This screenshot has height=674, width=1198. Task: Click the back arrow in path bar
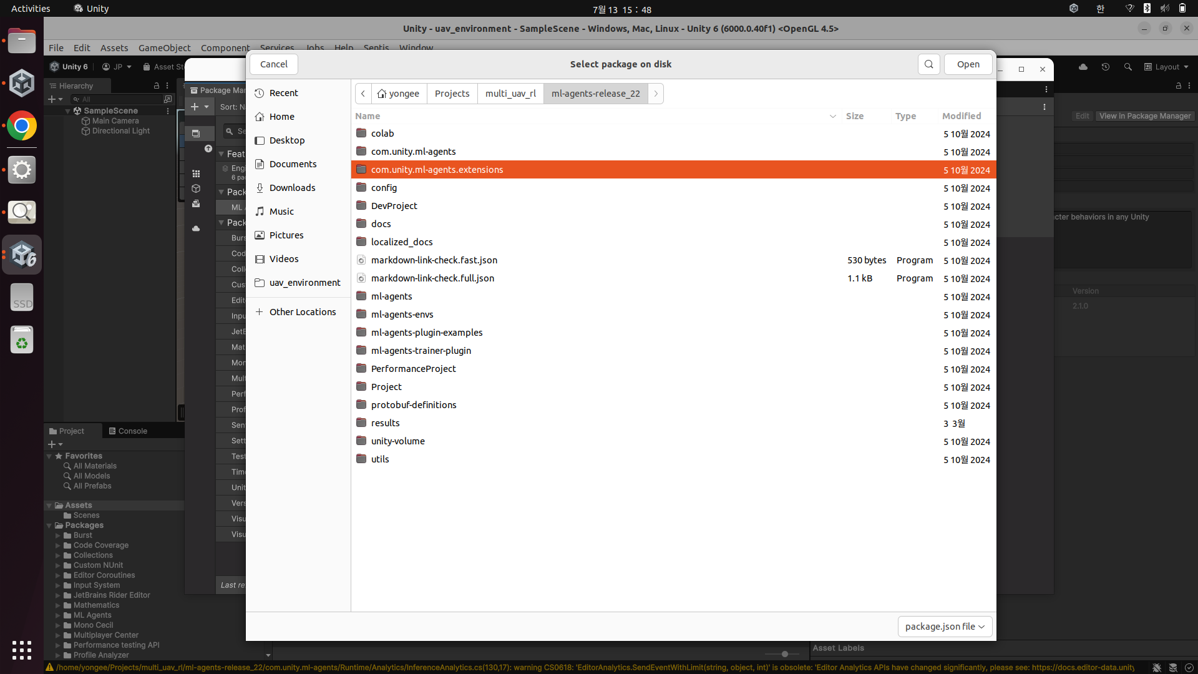point(363,94)
